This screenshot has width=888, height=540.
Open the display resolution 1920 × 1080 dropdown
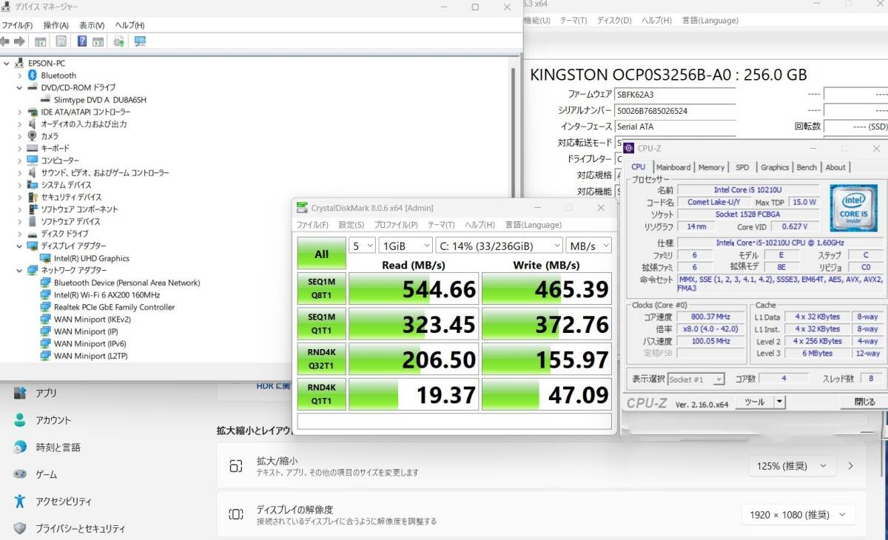tap(798, 515)
